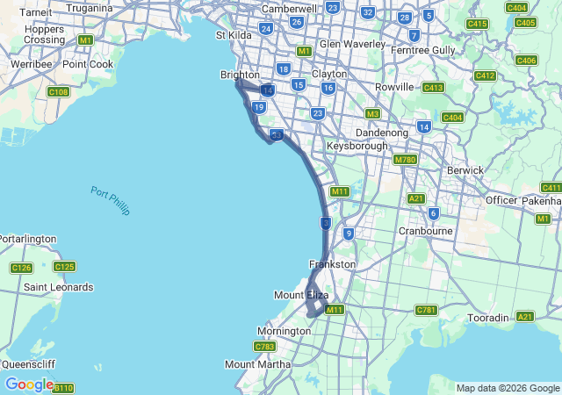Click the M1 shield near Hoppers Crossing

pos(86,40)
